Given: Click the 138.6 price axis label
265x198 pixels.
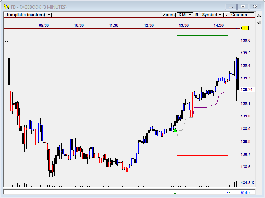Looking at the screenshot, I should 245,167.
